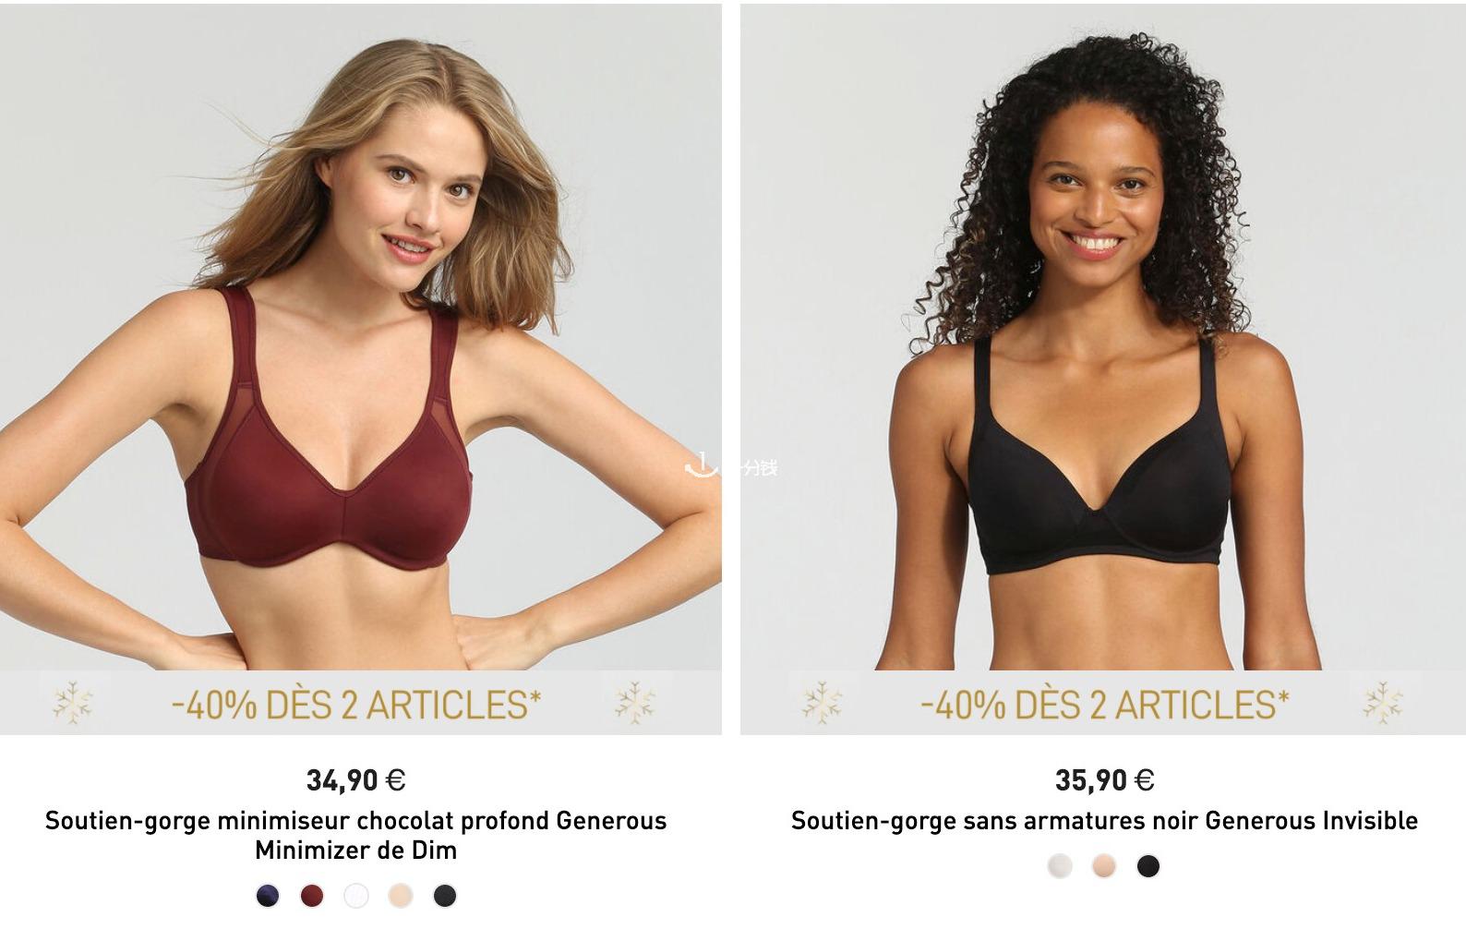The image size is (1466, 929).
Task: Click the -40% promo banner under the black bra
Action: click(1104, 705)
